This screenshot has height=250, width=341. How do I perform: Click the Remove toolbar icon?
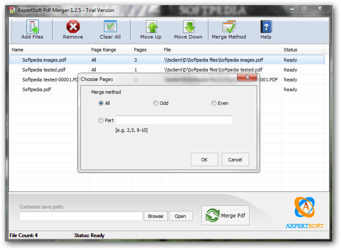pyautogui.click(x=73, y=27)
